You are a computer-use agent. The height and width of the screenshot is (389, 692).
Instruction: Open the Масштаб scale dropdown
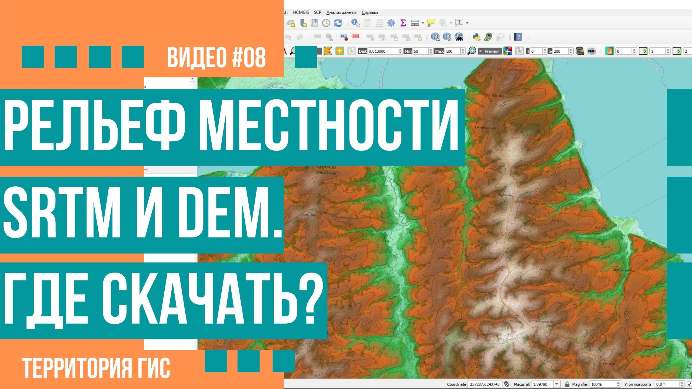tap(557, 384)
